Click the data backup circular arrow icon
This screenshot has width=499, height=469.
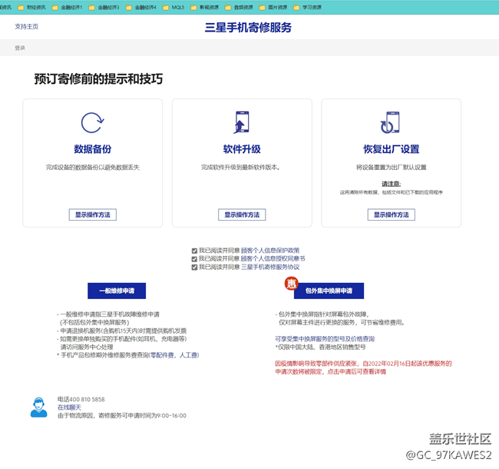[x=92, y=123]
